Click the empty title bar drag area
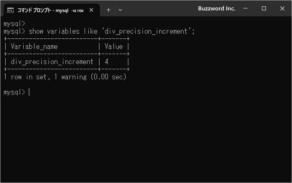The height and width of the screenshot is (183, 292). pyautogui.click(x=160, y=8)
